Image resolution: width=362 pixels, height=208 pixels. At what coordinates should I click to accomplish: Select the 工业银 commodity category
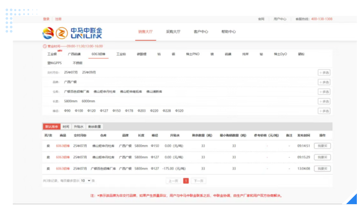(52, 54)
